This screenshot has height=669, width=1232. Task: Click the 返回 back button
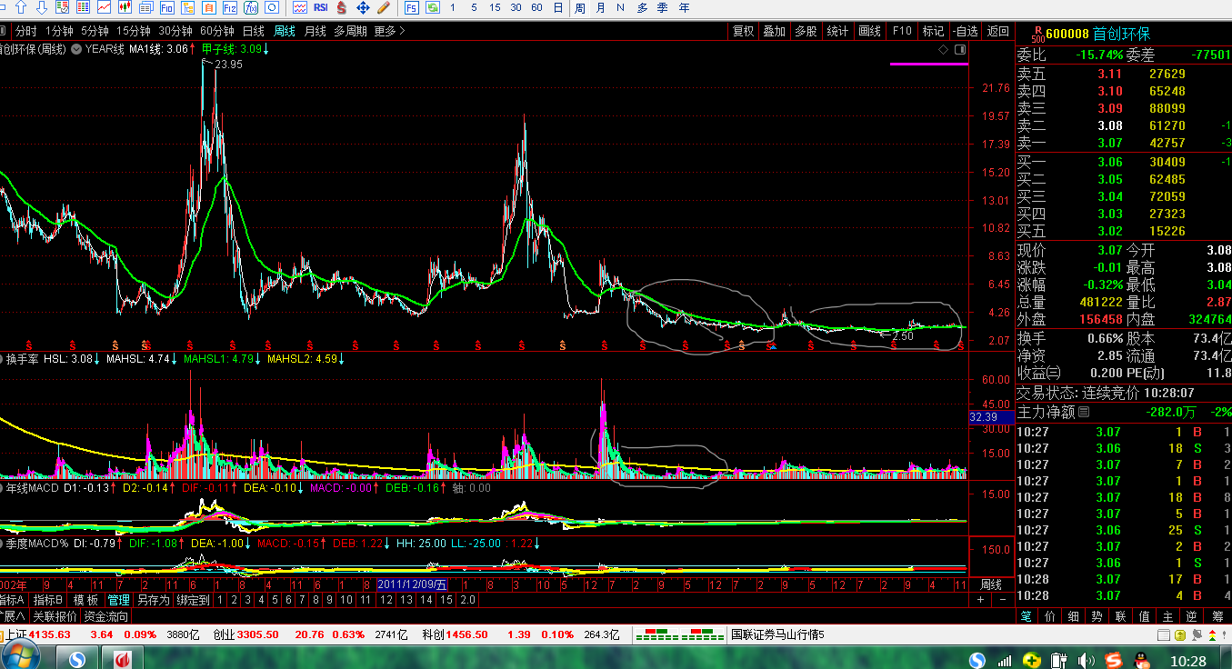(x=997, y=31)
